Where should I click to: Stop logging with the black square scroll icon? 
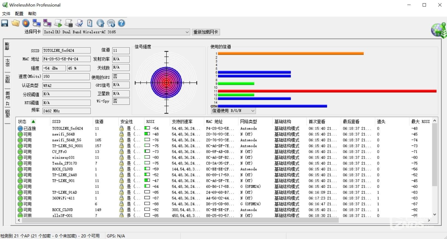[68, 23]
